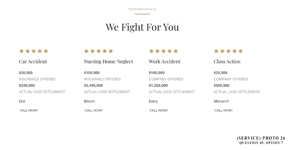Select the Class Action heading
Screen dimensions: 288x150
tap(227, 61)
